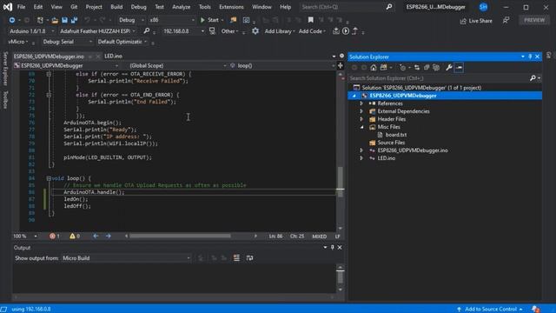Toggle Word Wrap in Output panel
Image resolution: width=556 pixels, height=313 pixels.
point(249,258)
